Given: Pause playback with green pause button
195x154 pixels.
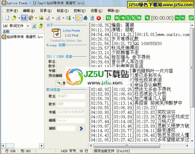Looking at the screenshot, I should click(128, 18).
